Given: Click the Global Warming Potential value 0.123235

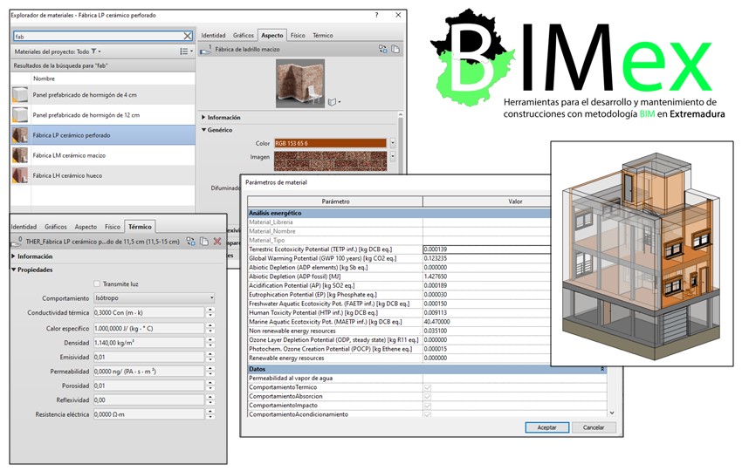Looking at the screenshot, I should click(487, 258).
